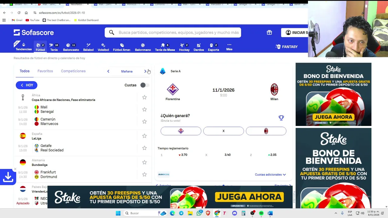The height and width of the screenshot is (218, 388).
Task: Open the KickBot Dashboard bookmark
Action: 86,20
